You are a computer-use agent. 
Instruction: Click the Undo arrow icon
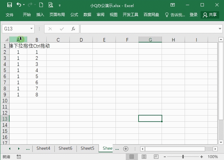click(x=19, y=5)
